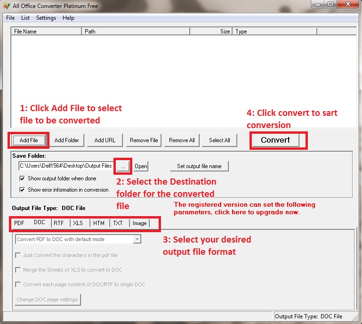
Task: Sort by Size column header
Action: (211, 32)
